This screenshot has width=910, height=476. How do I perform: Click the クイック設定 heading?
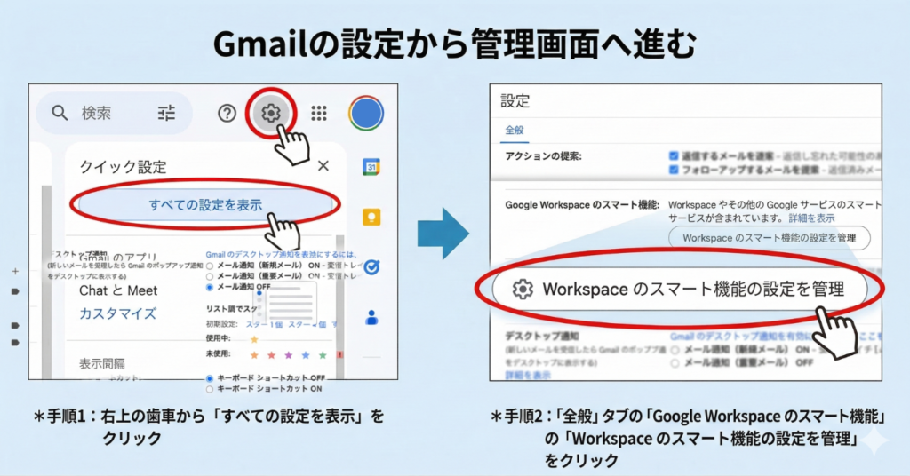click(123, 167)
